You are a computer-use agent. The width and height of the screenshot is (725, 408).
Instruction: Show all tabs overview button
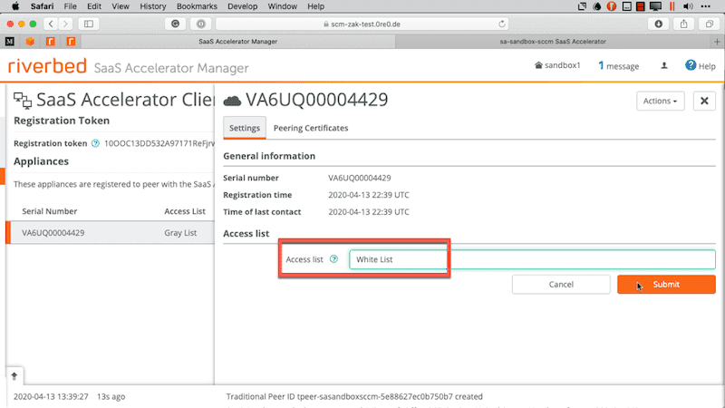(710, 24)
